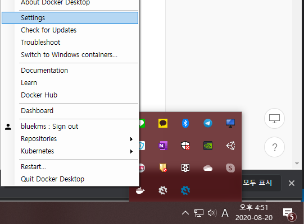The width and height of the screenshot is (304, 224).
Task: Open the Bluetooth tray icon
Action: pyautogui.click(x=185, y=123)
